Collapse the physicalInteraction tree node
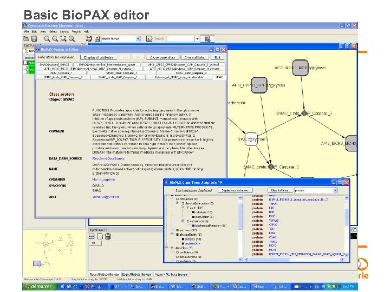Image resolution: width=390 pixels, height=292 pixels. 178,203
